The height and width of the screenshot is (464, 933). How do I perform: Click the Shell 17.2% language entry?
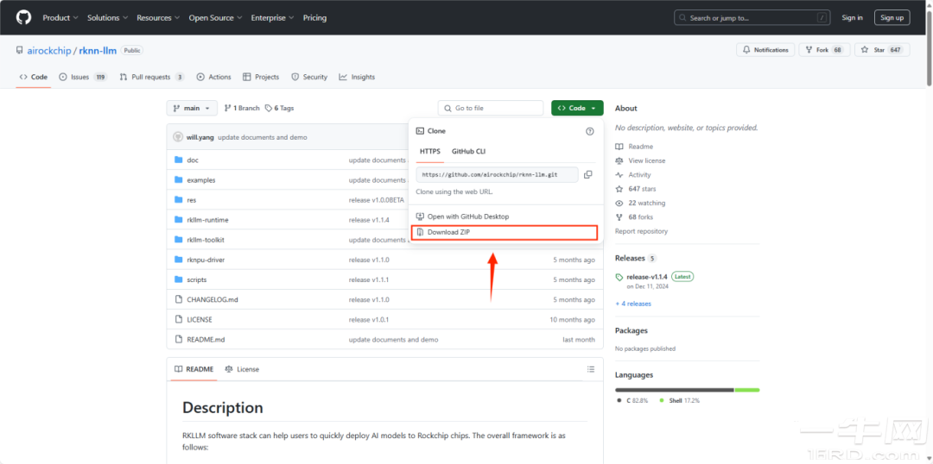point(680,401)
